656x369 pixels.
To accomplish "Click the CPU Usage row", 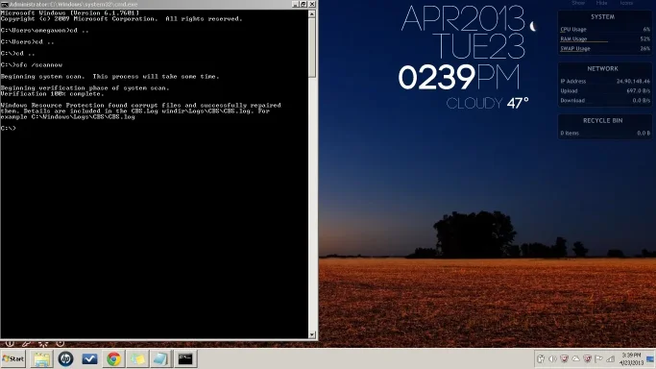I will click(605, 29).
